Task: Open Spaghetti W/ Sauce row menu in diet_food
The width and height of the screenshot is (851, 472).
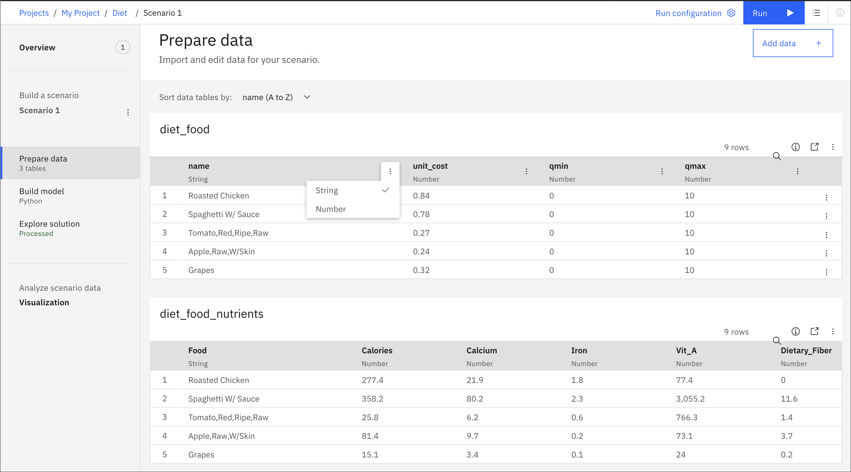Action: pyautogui.click(x=826, y=216)
